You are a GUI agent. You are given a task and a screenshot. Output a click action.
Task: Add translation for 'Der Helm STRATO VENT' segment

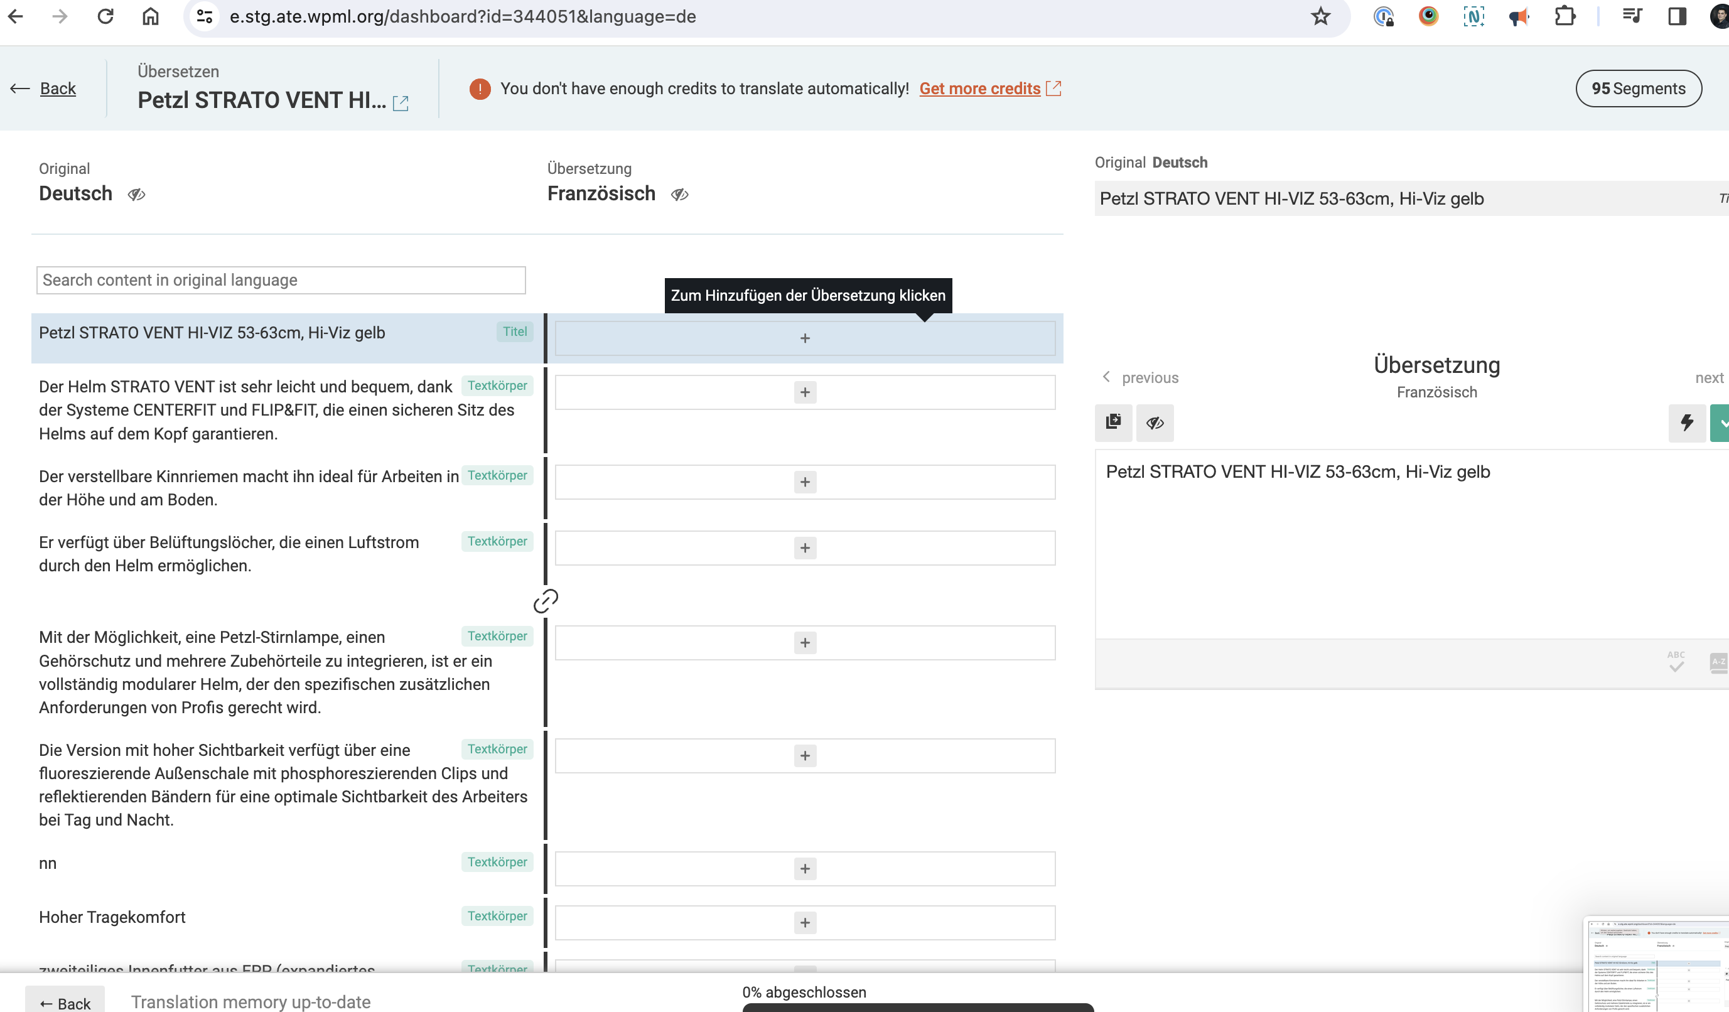[805, 392]
